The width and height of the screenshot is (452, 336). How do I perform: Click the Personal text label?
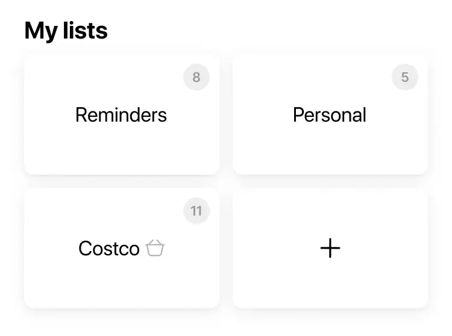pyautogui.click(x=330, y=114)
